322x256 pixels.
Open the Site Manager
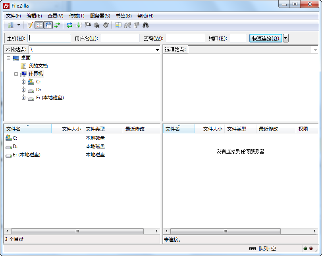pos(10,25)
